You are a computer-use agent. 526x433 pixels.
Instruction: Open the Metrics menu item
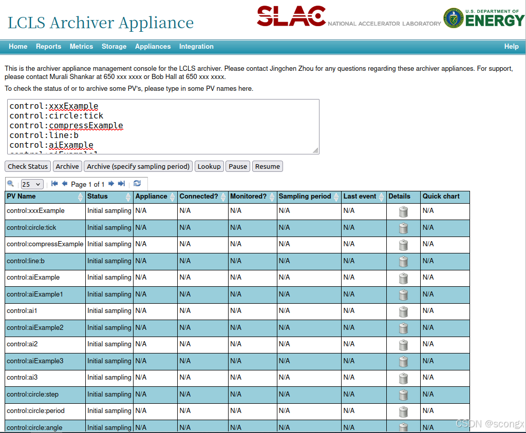coord(81,46)
